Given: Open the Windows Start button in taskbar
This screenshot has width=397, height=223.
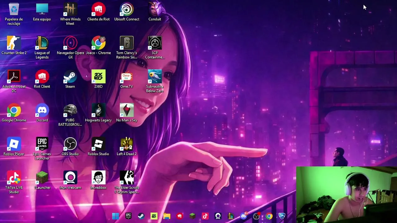Looking at the screenshot, I should tap(115, 216).
